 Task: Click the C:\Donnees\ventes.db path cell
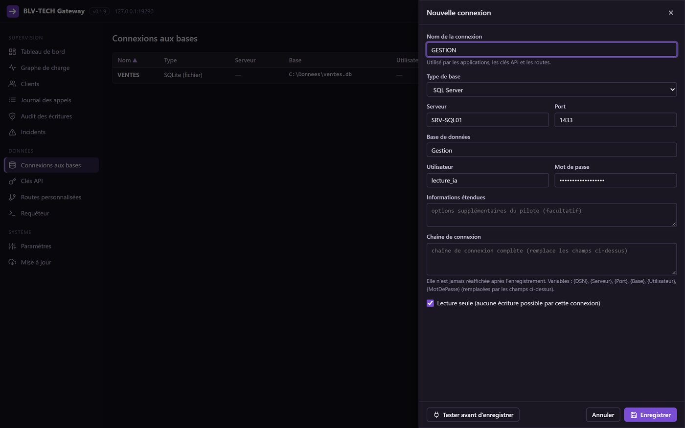click(320, 75)
